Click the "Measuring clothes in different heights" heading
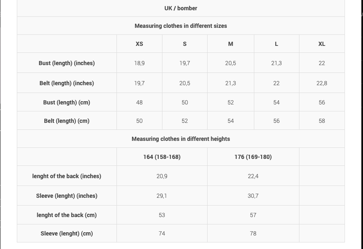 click(x=180, y=139)
